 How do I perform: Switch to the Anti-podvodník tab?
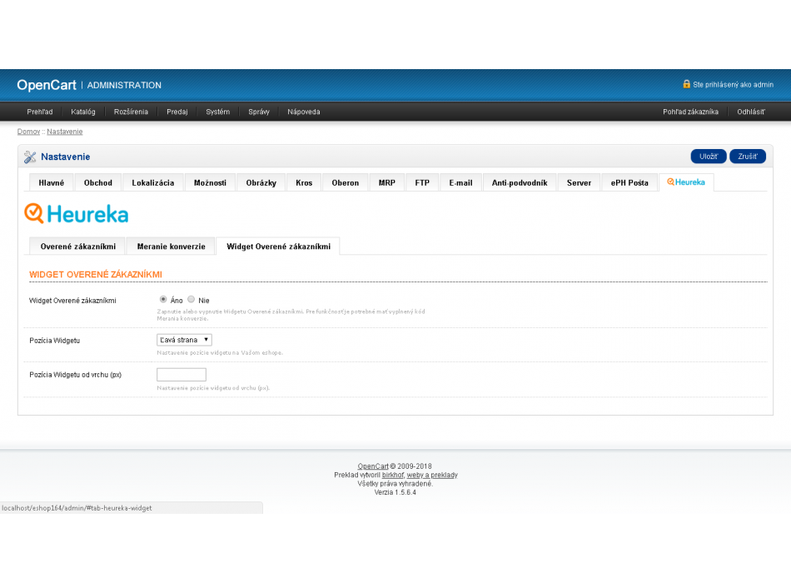coord(520,182)
